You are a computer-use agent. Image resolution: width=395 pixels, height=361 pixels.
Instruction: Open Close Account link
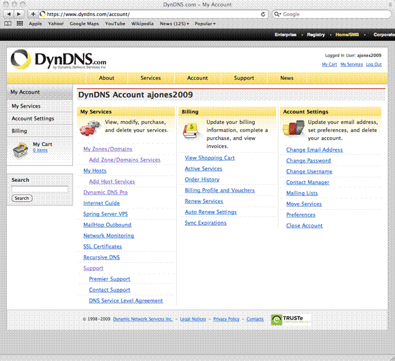(304, 226)
